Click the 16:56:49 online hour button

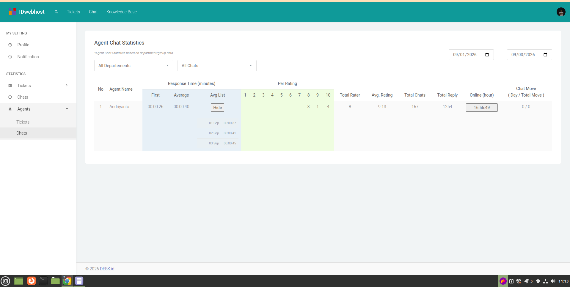(x=482, y=108)
